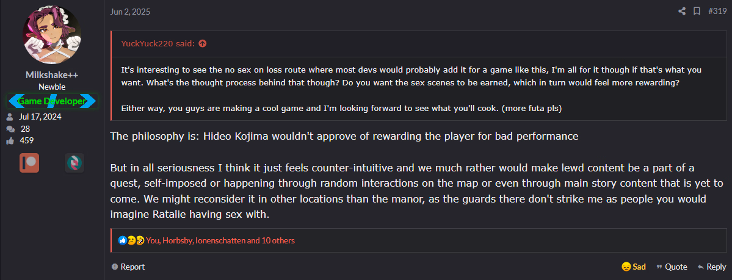Open post permalink #319

[x=717, y=12]
